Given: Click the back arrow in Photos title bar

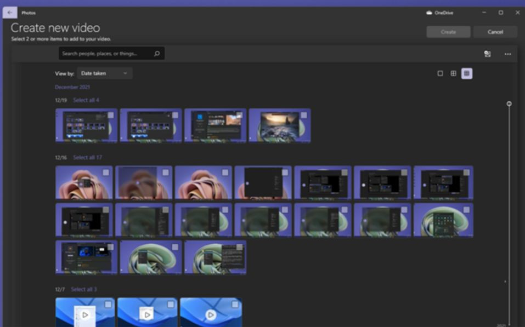Looking at the screenshot, I should [x=9, y=13].
